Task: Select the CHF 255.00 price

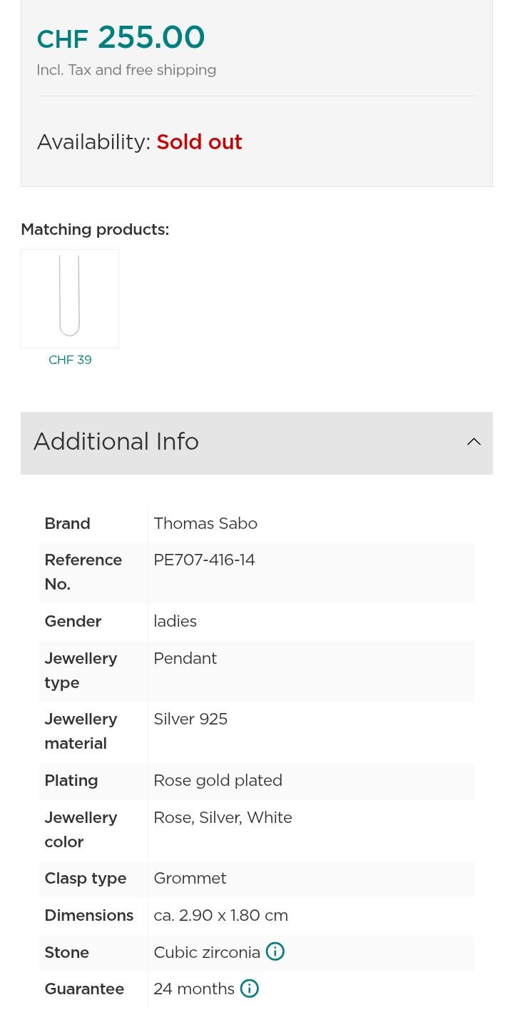Action: coord(121,38)
